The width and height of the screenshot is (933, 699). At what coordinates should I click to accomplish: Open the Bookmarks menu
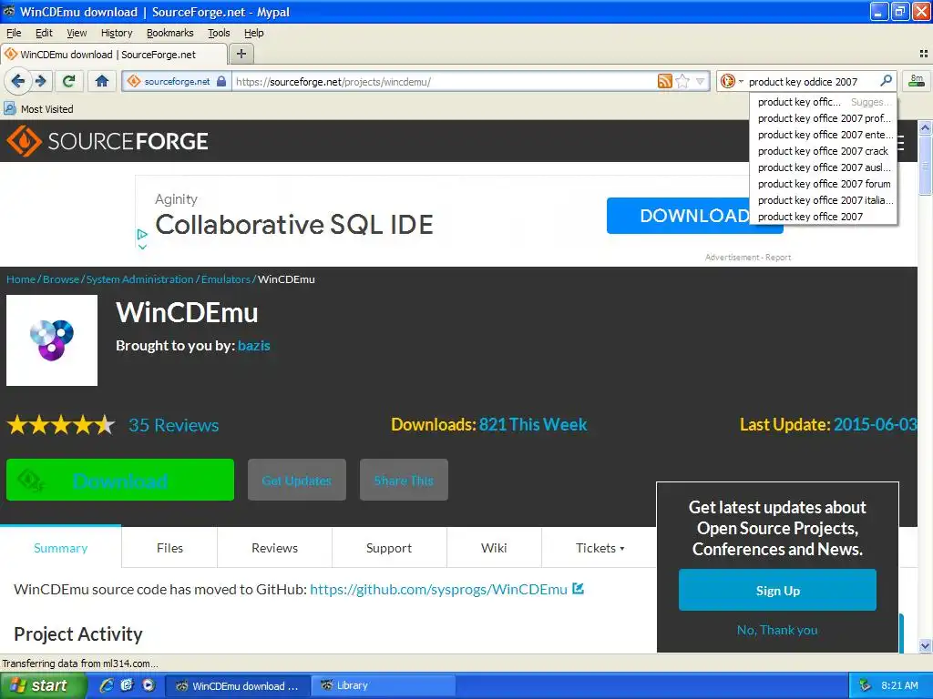point(169,33)
